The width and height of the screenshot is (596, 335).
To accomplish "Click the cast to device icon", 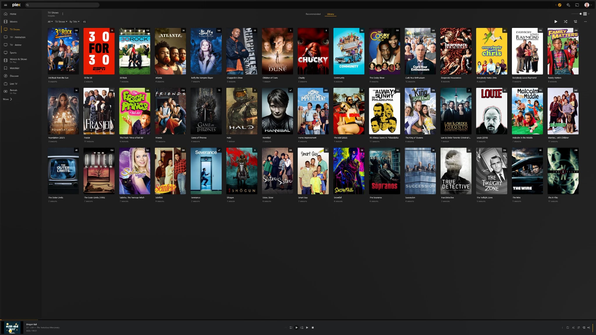I will 577,5.
